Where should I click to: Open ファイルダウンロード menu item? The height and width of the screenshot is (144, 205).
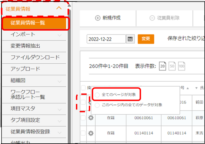(x=35, y=57)
